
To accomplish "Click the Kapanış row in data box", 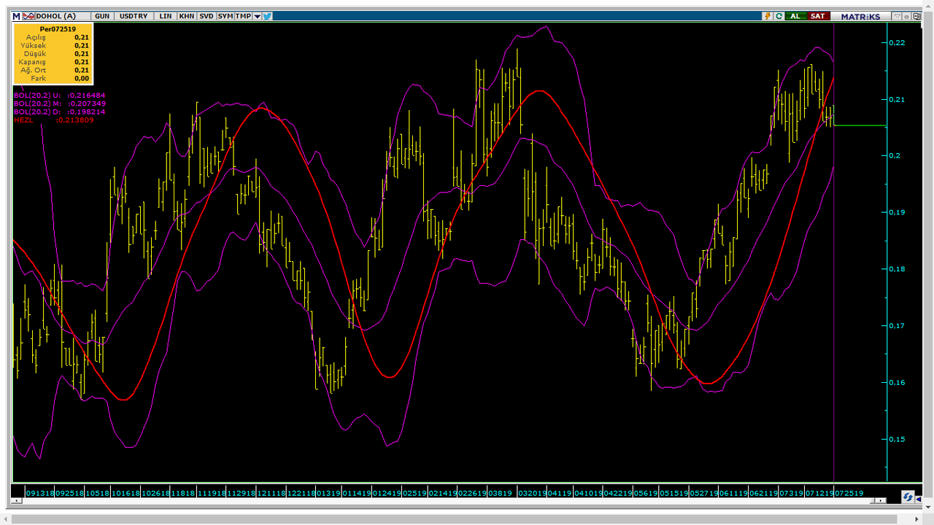I will (x=53, y=62).
